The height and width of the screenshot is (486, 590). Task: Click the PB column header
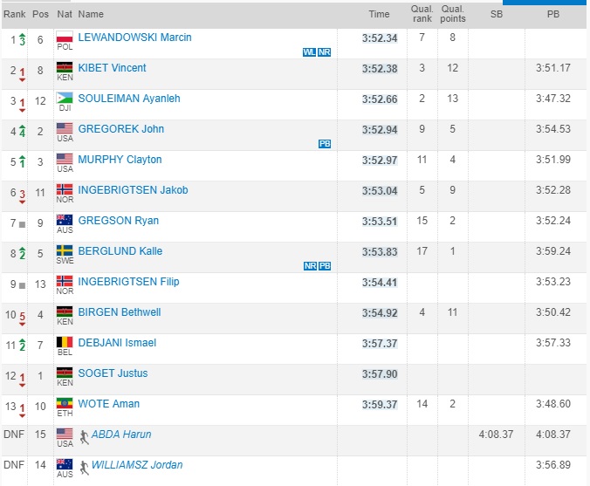[553, 14]
